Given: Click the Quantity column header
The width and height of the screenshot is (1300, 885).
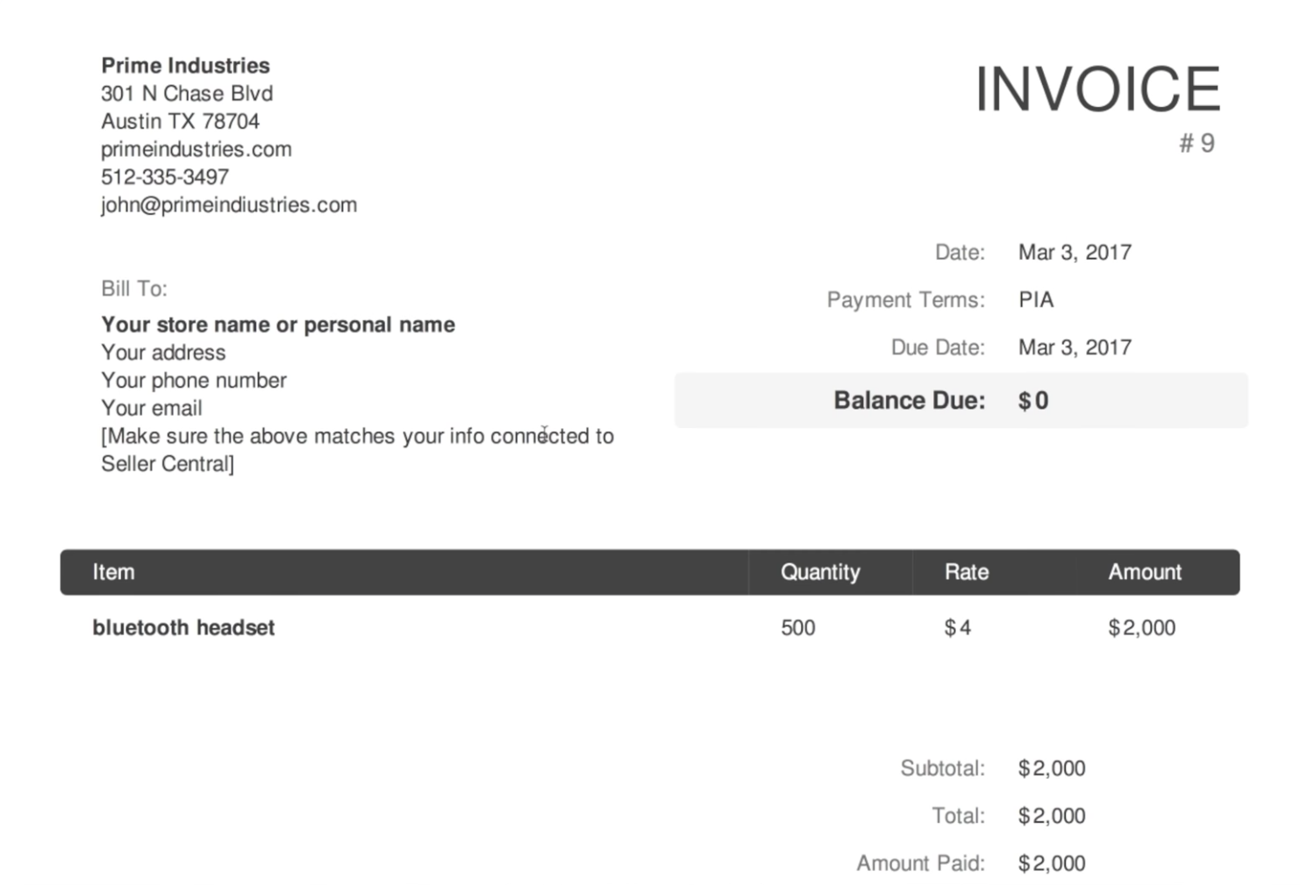Looking at the screenshot, I should (820, 572).
